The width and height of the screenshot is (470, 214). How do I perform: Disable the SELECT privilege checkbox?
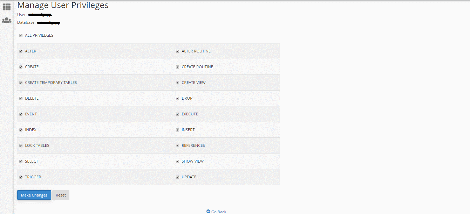tap(21, 161)
